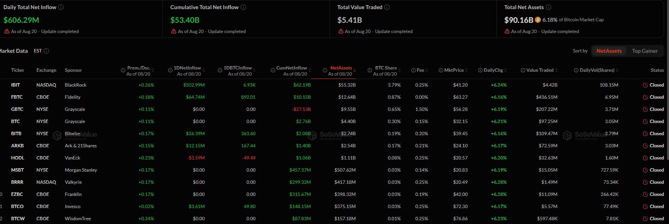Toggle sort arrows on CumNetInflow column
This screenshot has height=224, width=669.
tap(310, 71)
